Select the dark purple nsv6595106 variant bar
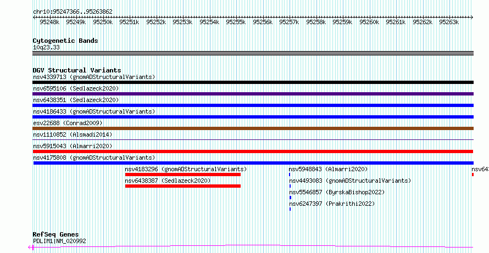This screenshot has width=489, height=253. 253,94
